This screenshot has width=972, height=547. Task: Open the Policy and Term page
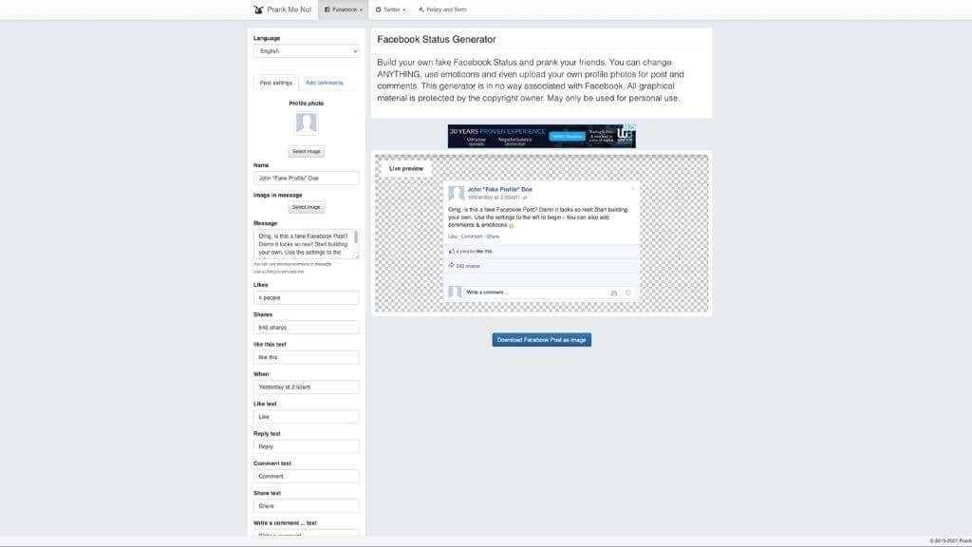pyautogui.click(x=442, y=9)
